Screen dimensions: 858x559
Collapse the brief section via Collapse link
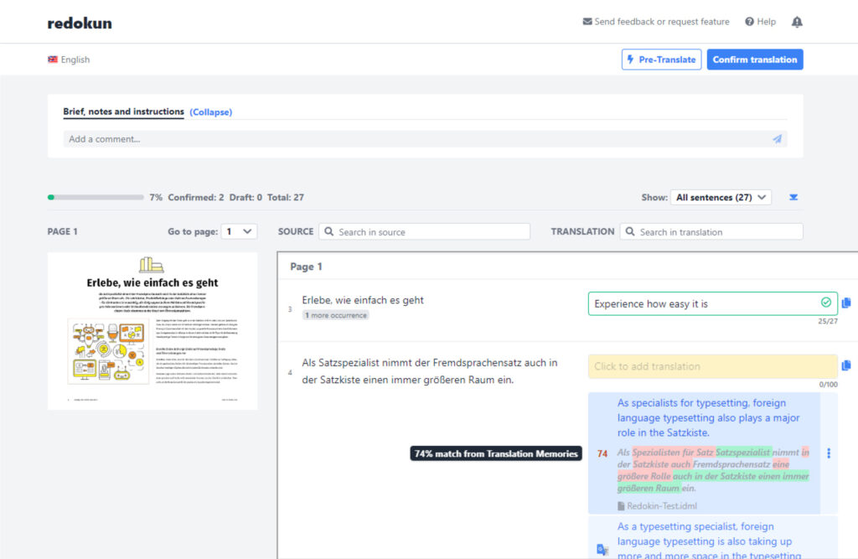(x=210, y=111)
